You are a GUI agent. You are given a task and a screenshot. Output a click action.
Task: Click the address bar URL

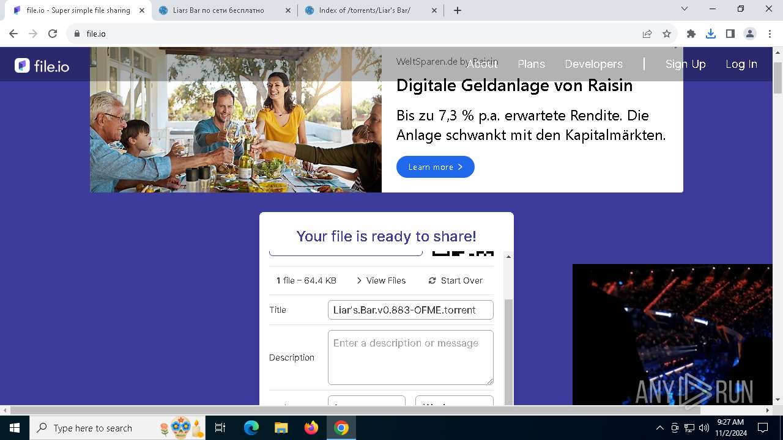[x=96, y=34]
